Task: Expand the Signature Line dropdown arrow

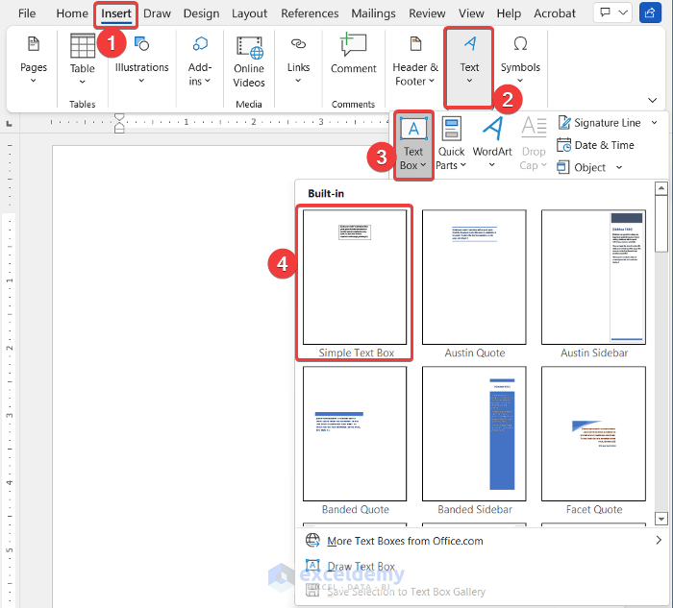Action: click(x=654, y=123)
